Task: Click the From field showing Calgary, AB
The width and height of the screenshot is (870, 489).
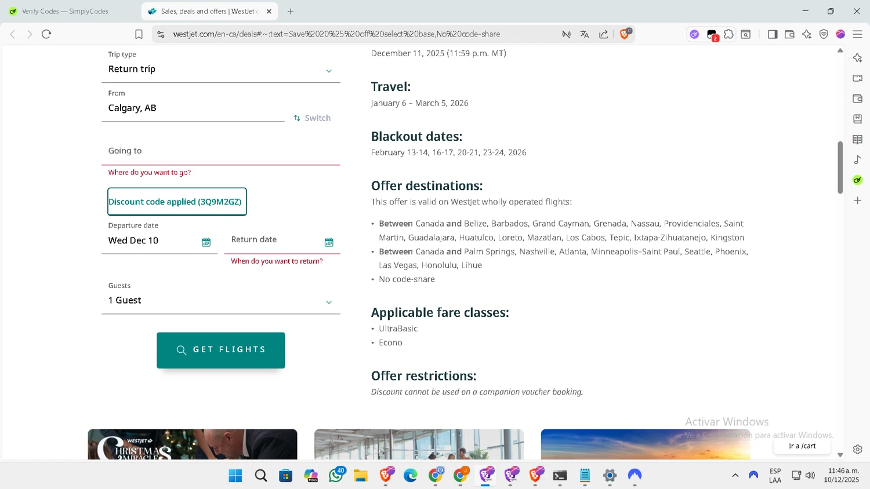Action: (193, 104)
